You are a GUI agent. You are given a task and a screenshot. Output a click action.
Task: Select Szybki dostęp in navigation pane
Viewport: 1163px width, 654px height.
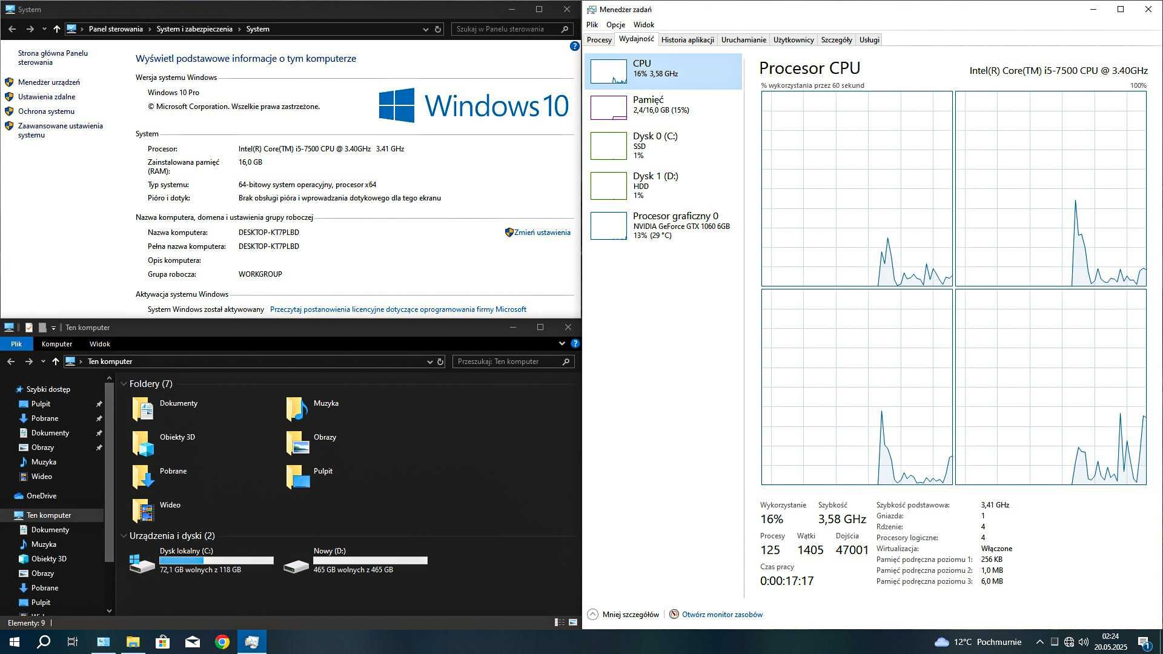tap(48, 389)
